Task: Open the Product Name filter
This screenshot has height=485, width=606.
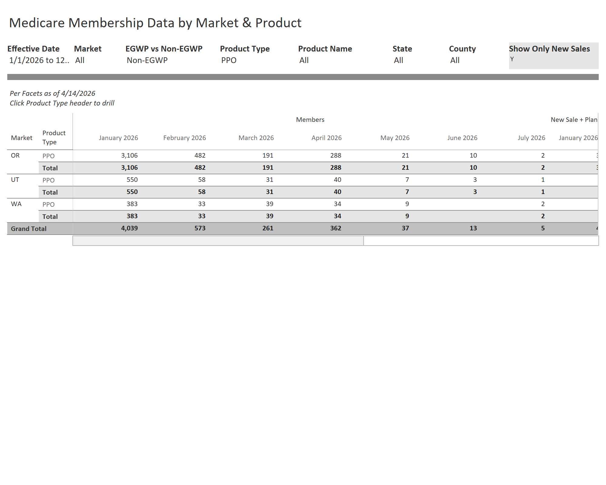Action: pos(304,60)
